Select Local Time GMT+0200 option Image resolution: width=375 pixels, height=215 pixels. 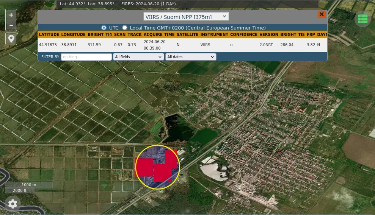(x=125, y=28)
